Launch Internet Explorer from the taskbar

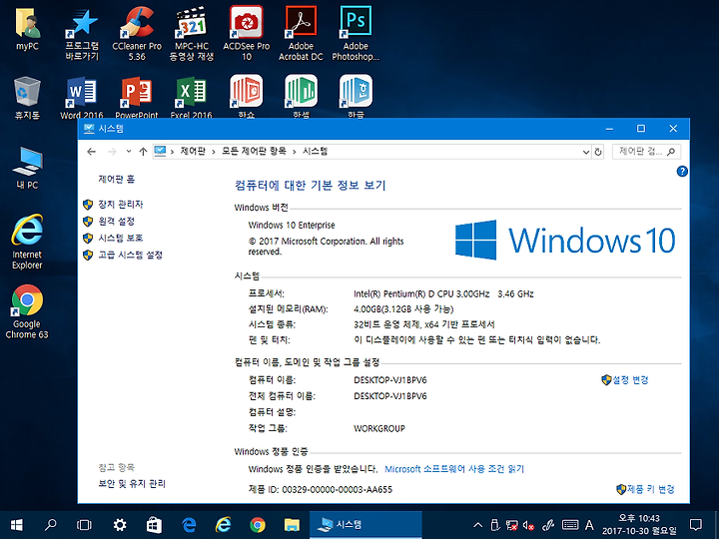click(224, 525)
